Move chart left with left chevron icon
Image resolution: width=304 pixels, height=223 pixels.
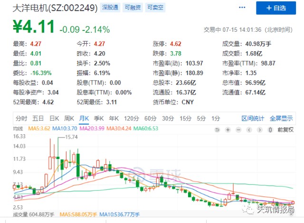coord(249,130)
